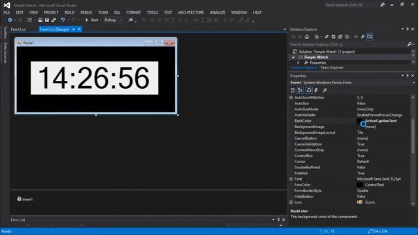This screenshot has width=418, height=235.
Task: Show the Properties page in Properties panel
Action: (x=309, y=90)
